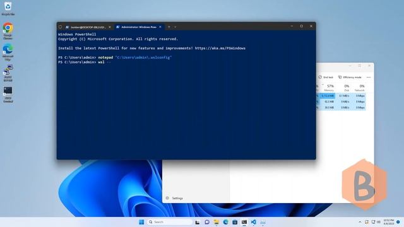Click the shield icon in terminal title bar
The height and width of the screenshot is (227, 404).
coord(60,26)
